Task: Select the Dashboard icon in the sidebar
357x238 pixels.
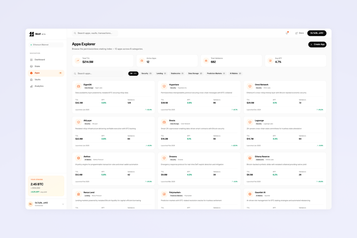Action: tap(31, 59)
